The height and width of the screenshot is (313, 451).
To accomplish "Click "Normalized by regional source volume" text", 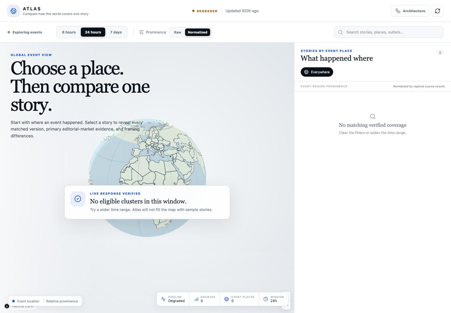I will pyautogui.click(x=419, y=86).
